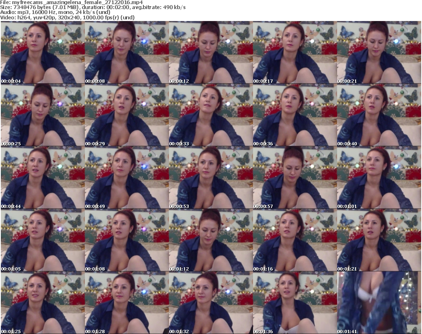
Task: Select the frame stamped 00:01:32
Action: (x=211, y=303)
